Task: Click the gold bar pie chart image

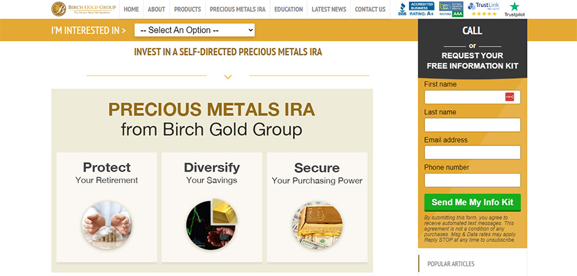Action: 212,225
